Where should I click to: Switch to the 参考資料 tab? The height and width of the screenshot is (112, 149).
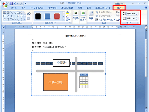tap(52, 8)
